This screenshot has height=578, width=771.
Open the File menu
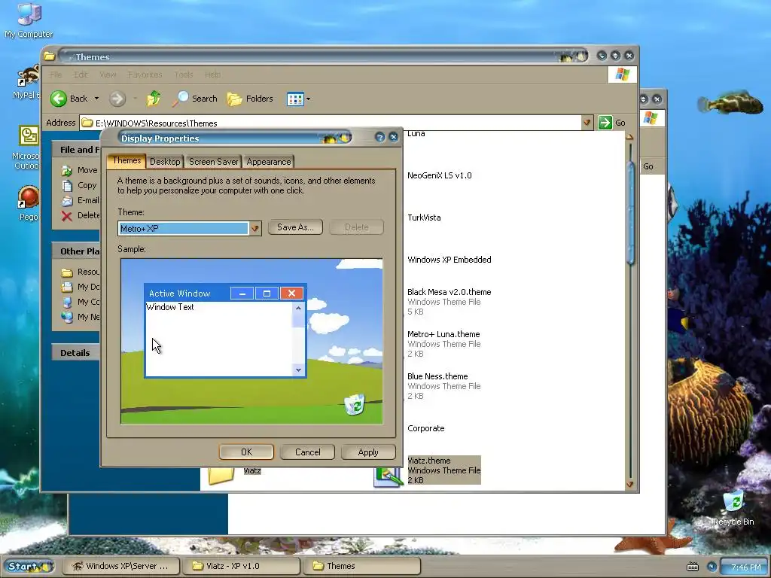(x=56, y=75)
